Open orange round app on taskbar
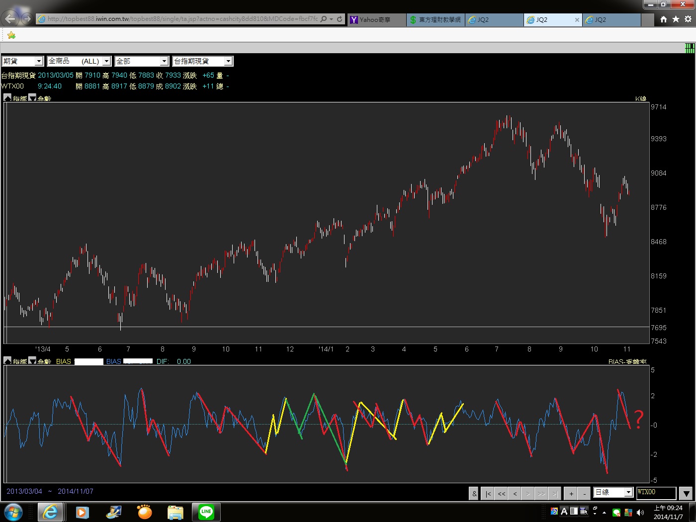Viewport: 696px width, 522px height. pos(145,512)
